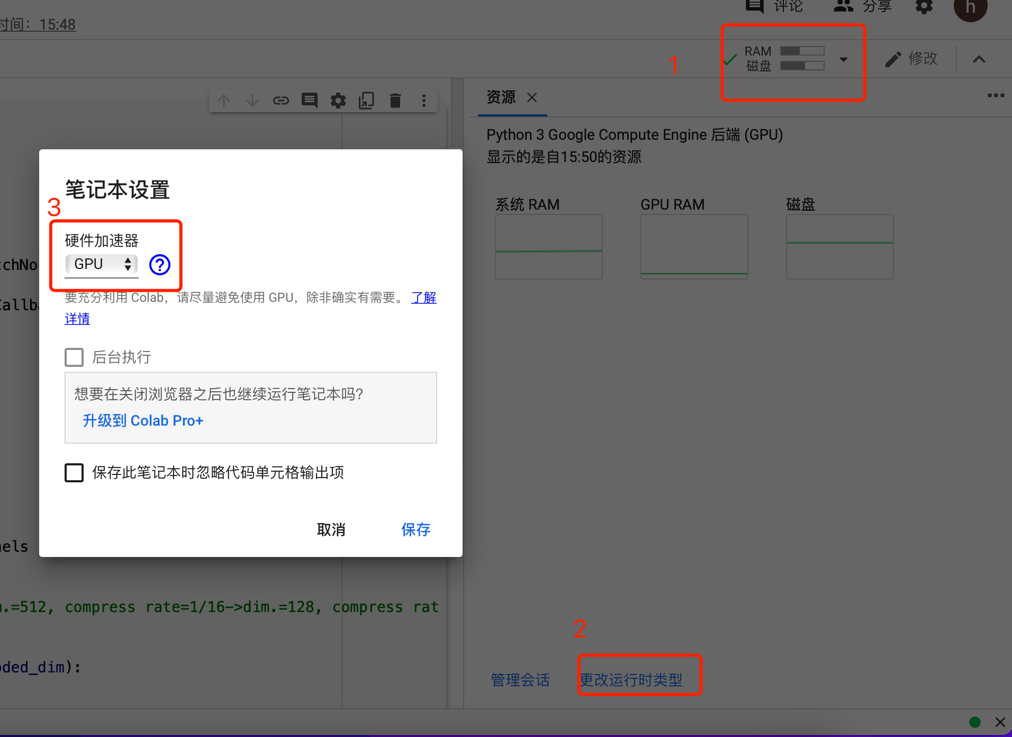The width and height of the screenshot is (1012, 737).
Task: Open more options for 资源 panel
Action: point(997,96)
